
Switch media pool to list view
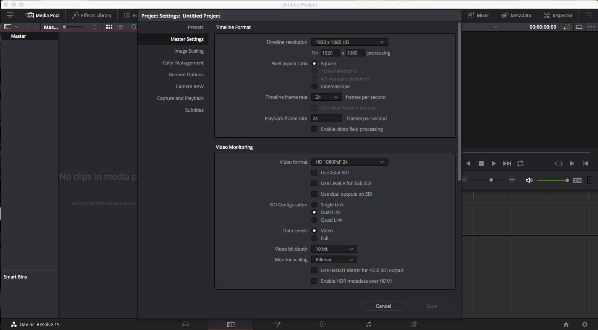click(120, 27)
